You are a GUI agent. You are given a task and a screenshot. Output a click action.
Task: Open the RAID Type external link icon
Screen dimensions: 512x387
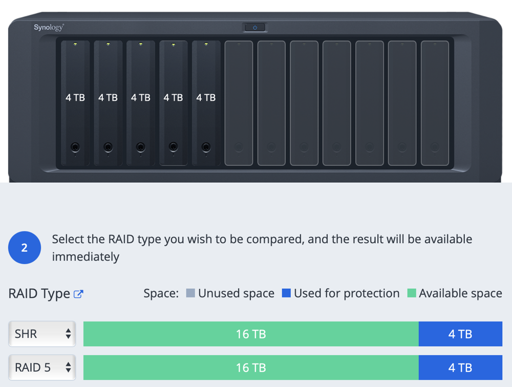(78, 294)
